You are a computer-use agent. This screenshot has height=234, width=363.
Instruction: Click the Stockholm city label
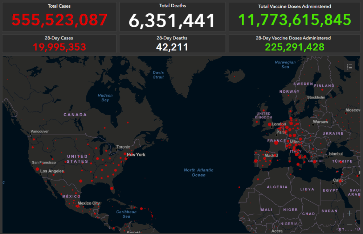(x=316, y=97)
